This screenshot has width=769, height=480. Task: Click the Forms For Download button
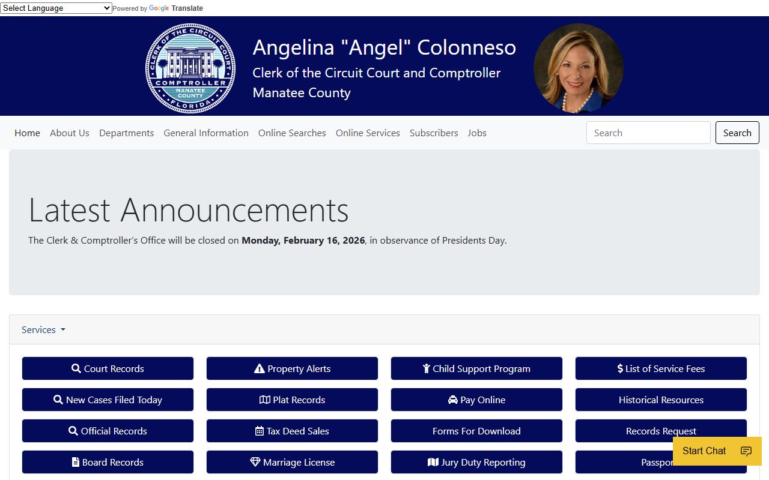coord(476,431)
